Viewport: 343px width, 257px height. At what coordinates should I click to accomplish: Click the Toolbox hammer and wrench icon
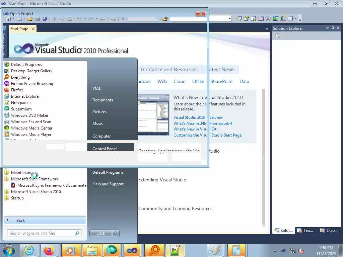click(x=268, y=19)
